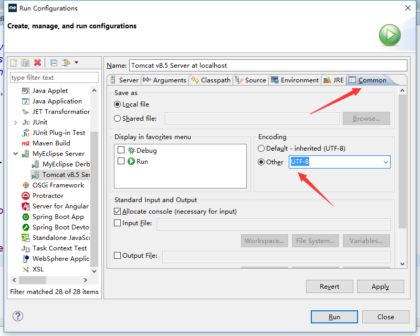Switch to the Environment tab
Screen dimensions: 420x336
tap(295, 80)
